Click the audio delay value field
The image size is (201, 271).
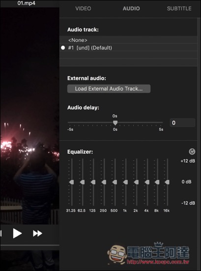pyautogui.click(x=182, y=123)
